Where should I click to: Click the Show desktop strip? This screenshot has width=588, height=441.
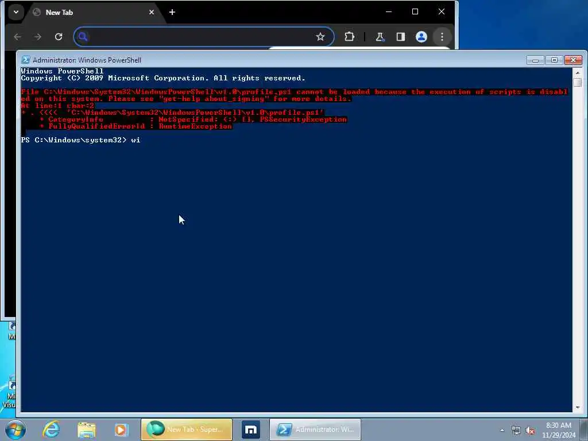(x=584, y=430)
